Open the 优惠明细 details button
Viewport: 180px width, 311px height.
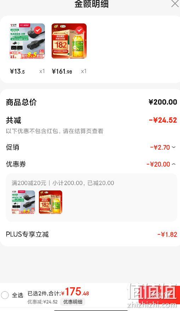72,302
